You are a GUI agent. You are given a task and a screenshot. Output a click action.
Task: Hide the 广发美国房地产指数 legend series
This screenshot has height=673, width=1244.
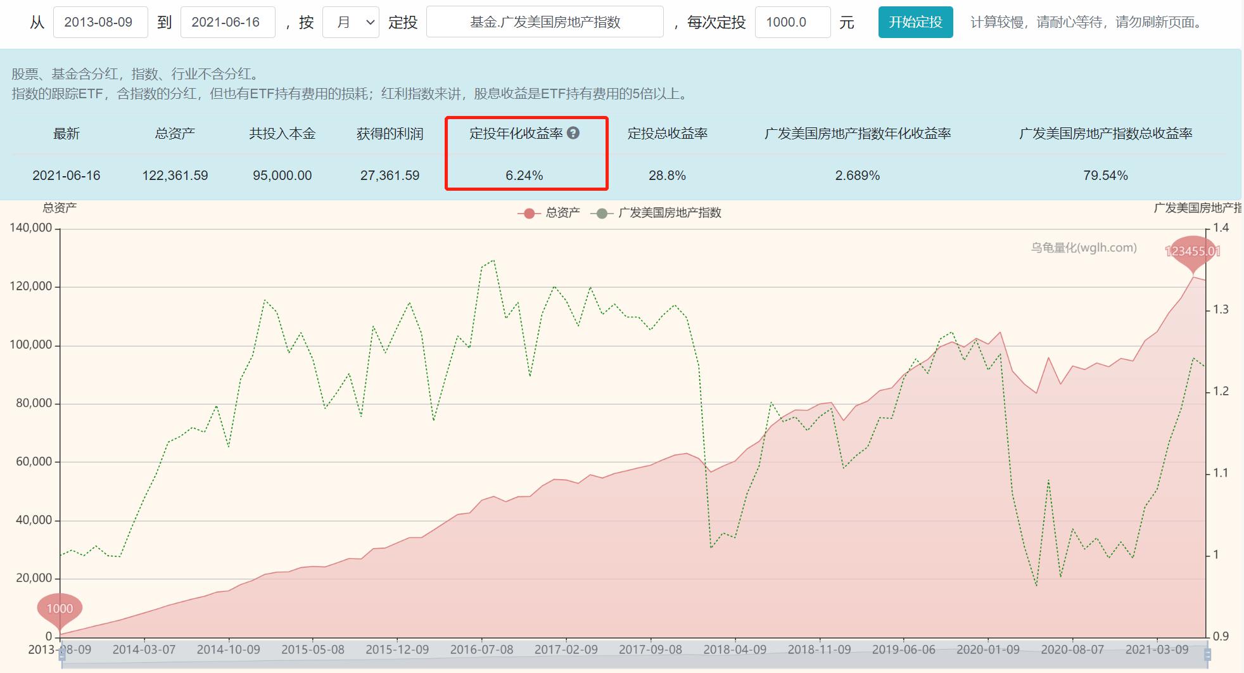656,213
